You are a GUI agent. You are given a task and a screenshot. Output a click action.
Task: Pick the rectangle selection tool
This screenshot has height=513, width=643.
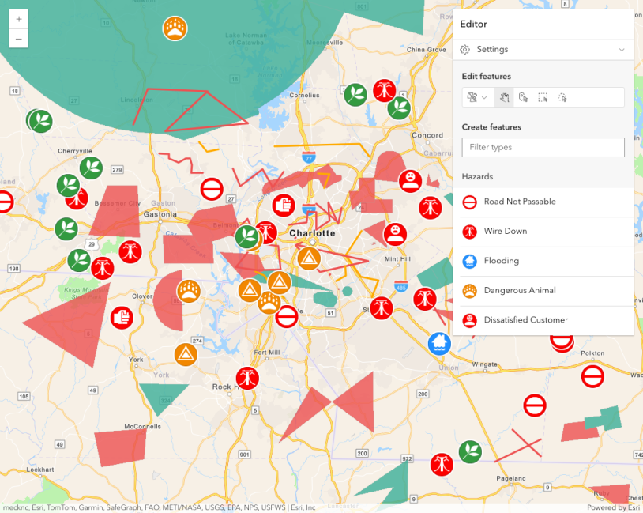pos(543,97)
